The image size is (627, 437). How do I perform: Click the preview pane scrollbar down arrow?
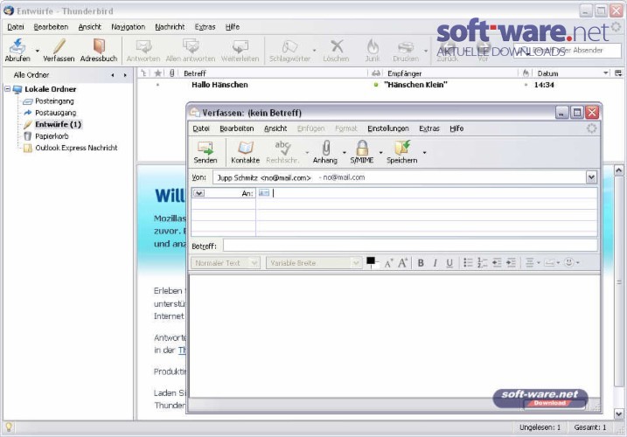(618, 414)
